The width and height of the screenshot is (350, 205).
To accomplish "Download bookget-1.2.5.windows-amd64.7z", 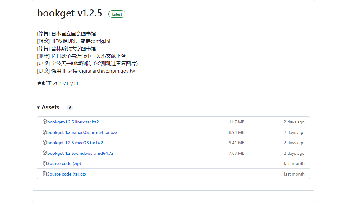I will (x=80, y=153).
